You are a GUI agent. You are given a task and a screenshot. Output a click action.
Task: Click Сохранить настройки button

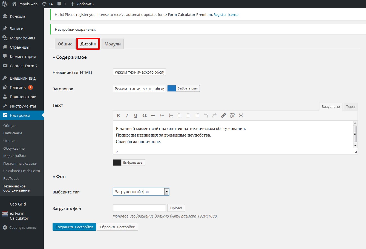(74, 227)
